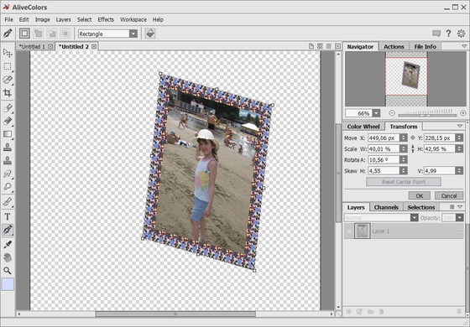This screenshot has height=327, width=470.
Task: Expand the Layers panel menu triangle
Action: pos(460,207)
